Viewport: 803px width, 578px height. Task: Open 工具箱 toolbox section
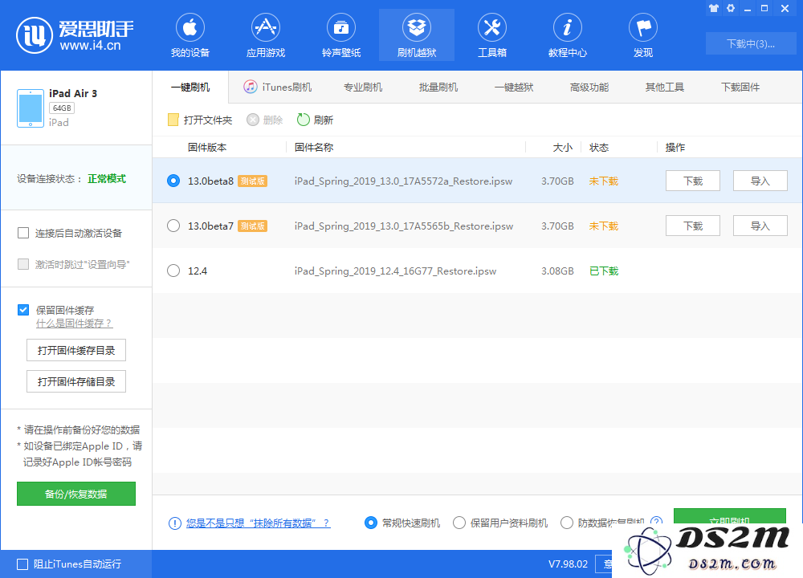492,35
